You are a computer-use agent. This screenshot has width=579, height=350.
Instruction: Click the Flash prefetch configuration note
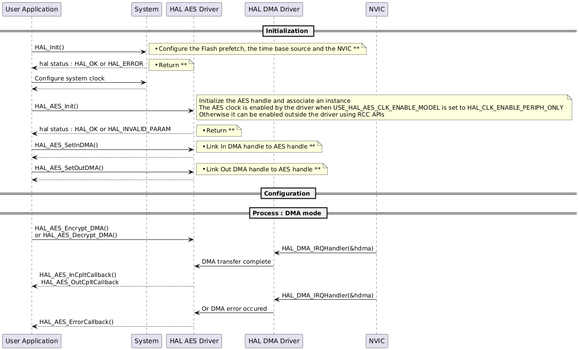pos(258,49)
